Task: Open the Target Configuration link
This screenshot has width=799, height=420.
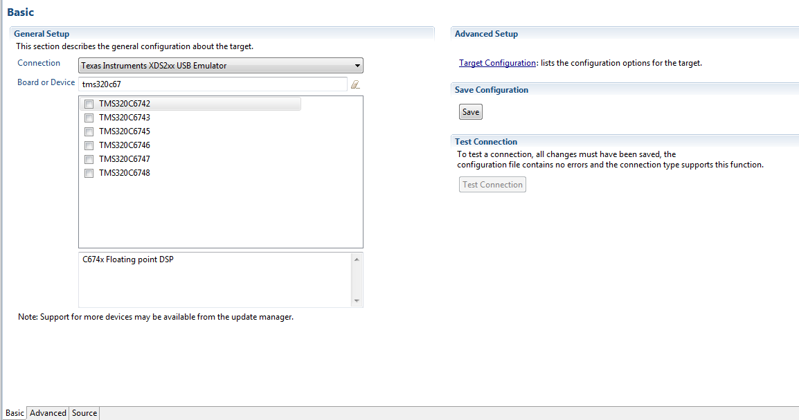Action: [497, 63]
